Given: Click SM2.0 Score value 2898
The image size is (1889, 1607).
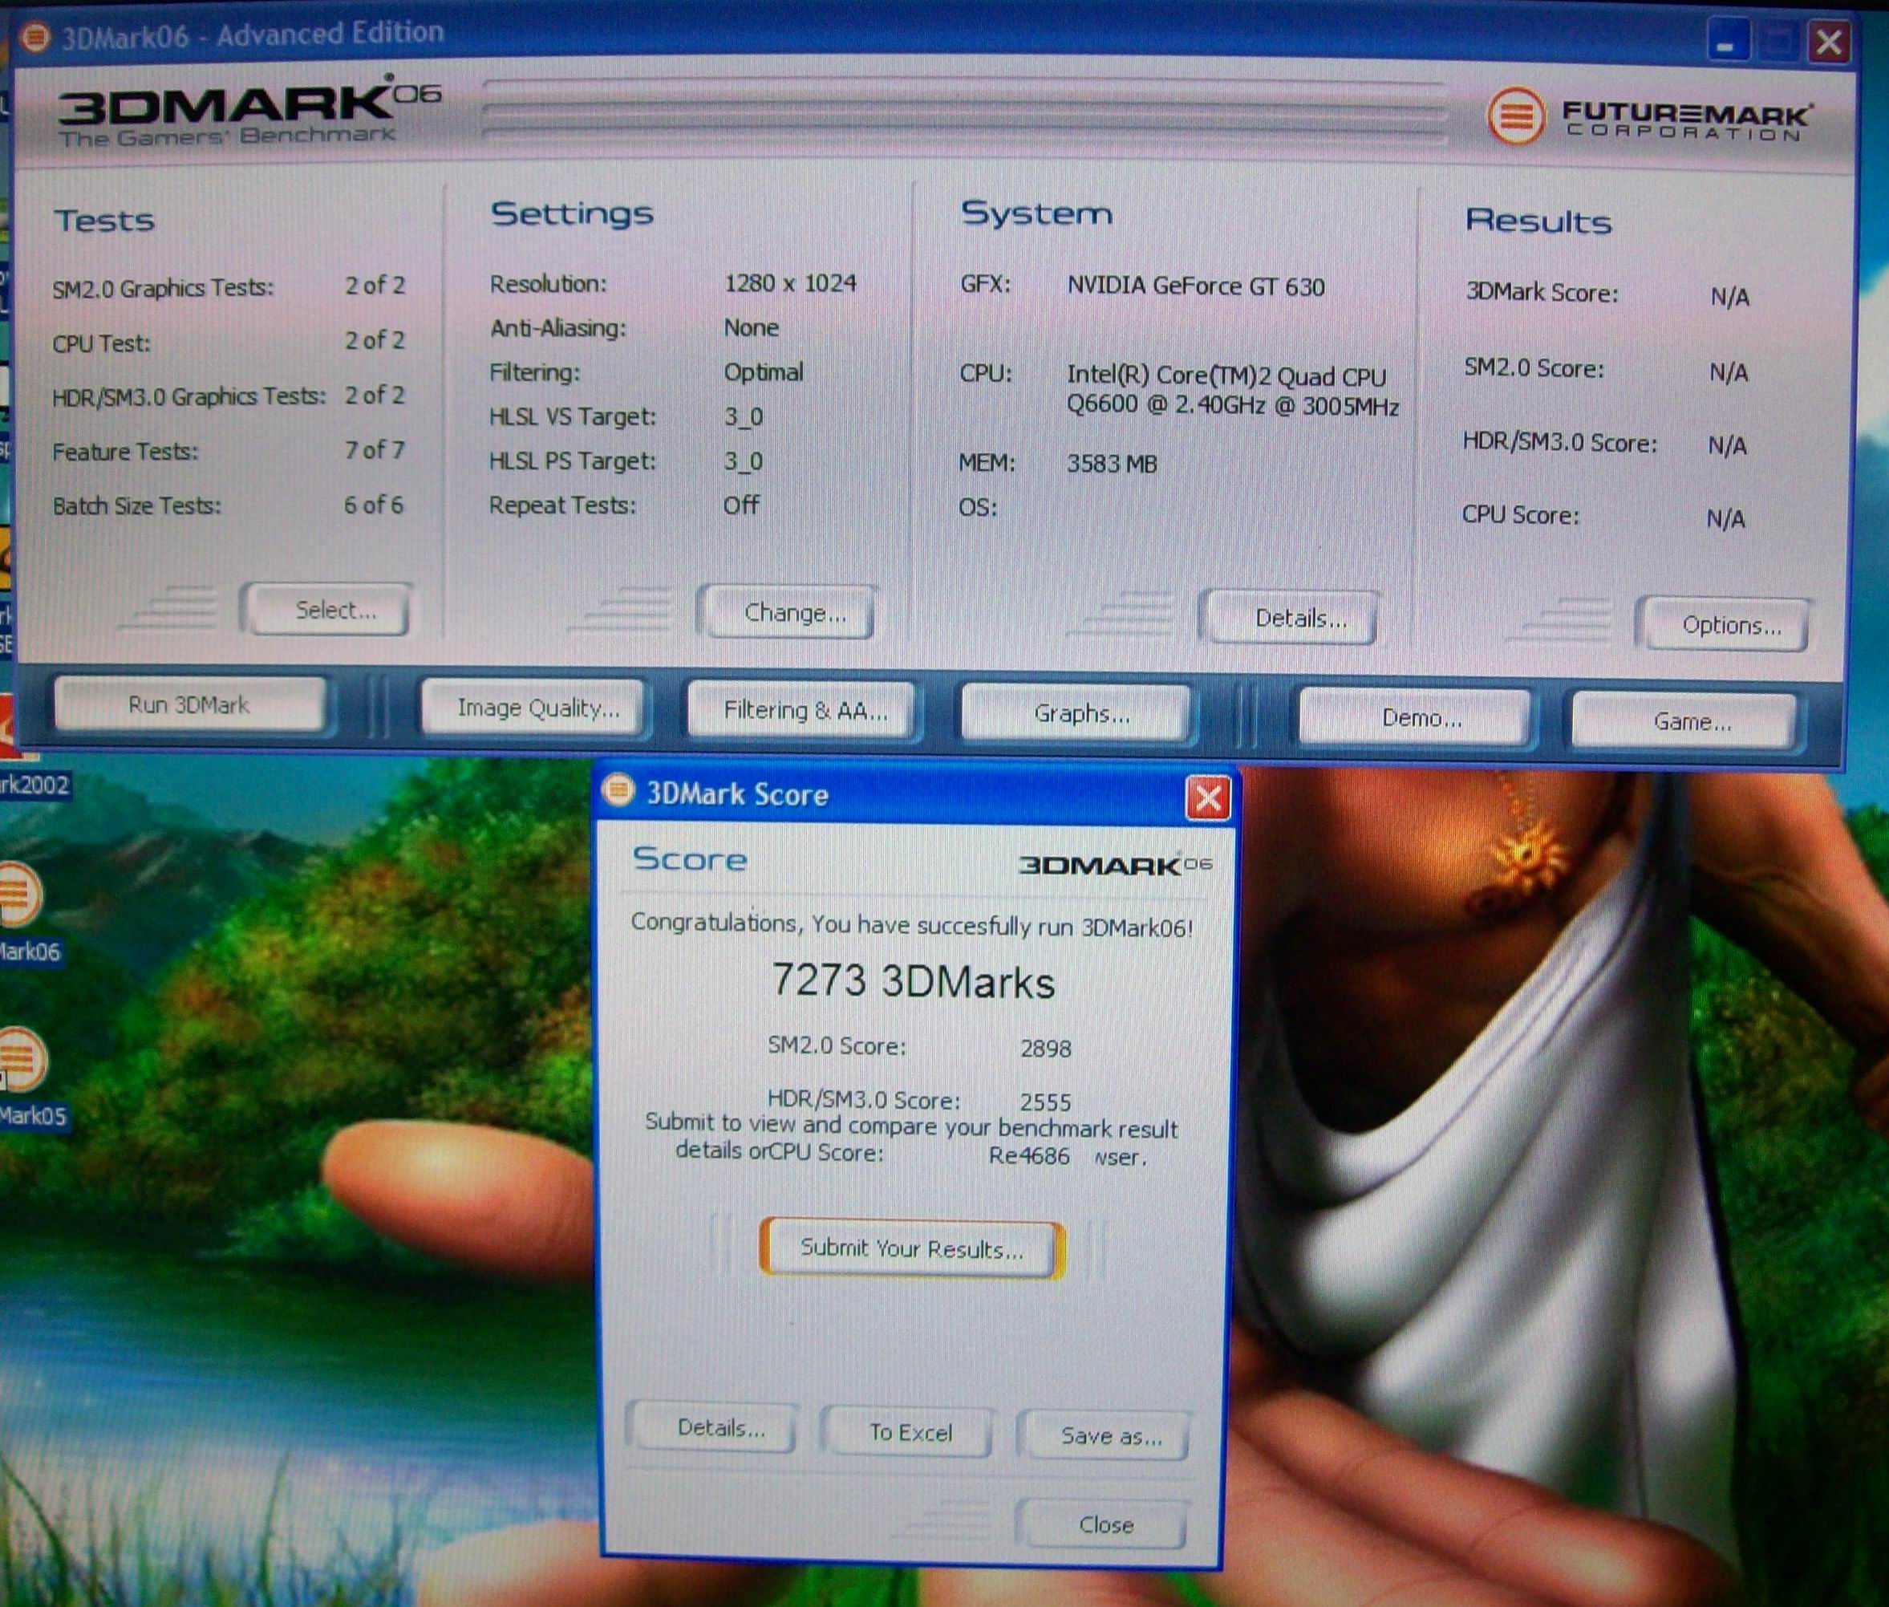Looking at the screenshot, I should pyautogui.click(x=1044, y=1049).
